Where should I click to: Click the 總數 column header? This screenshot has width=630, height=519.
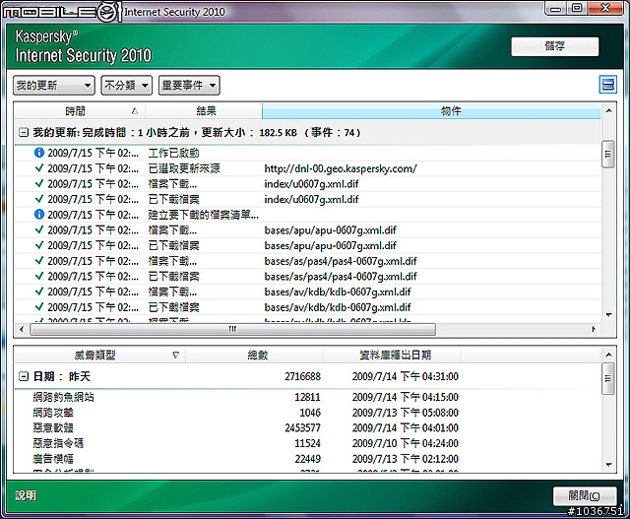click(x=254, y=355)
